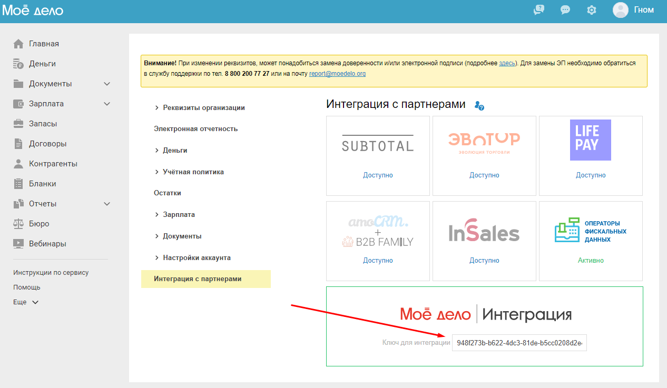Click the Зарплата wallet icon in the sidebar
Image resolution: width=667 pixels, height=388 pixels.
pos(18,104)
